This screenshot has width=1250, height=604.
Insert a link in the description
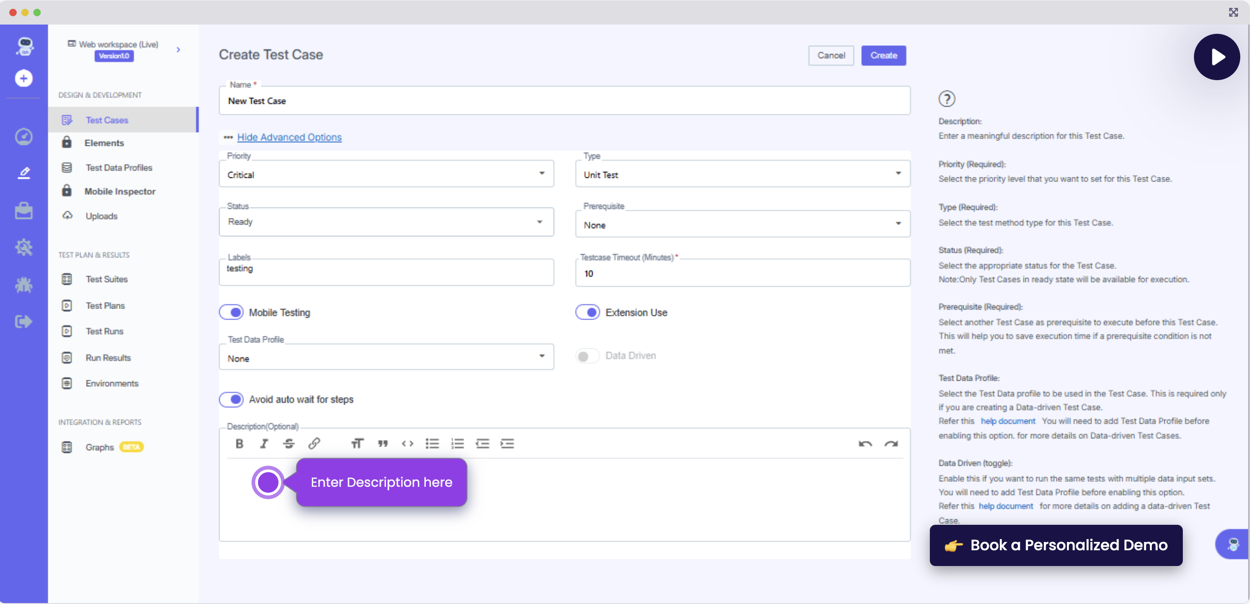coord(314,443)
